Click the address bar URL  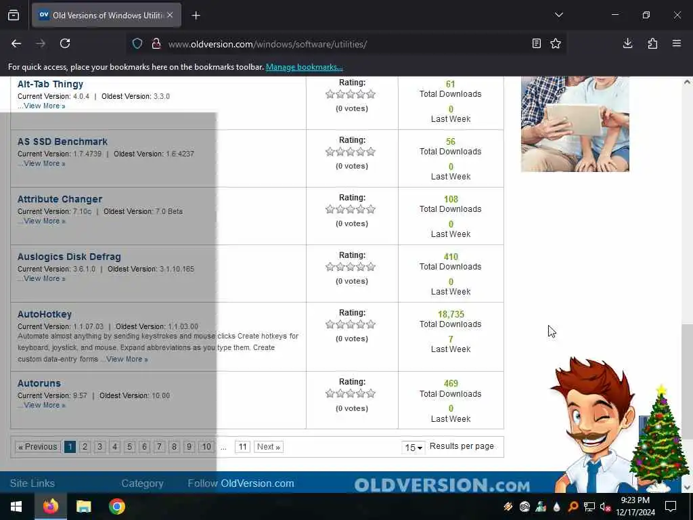(x=267, y=44)
